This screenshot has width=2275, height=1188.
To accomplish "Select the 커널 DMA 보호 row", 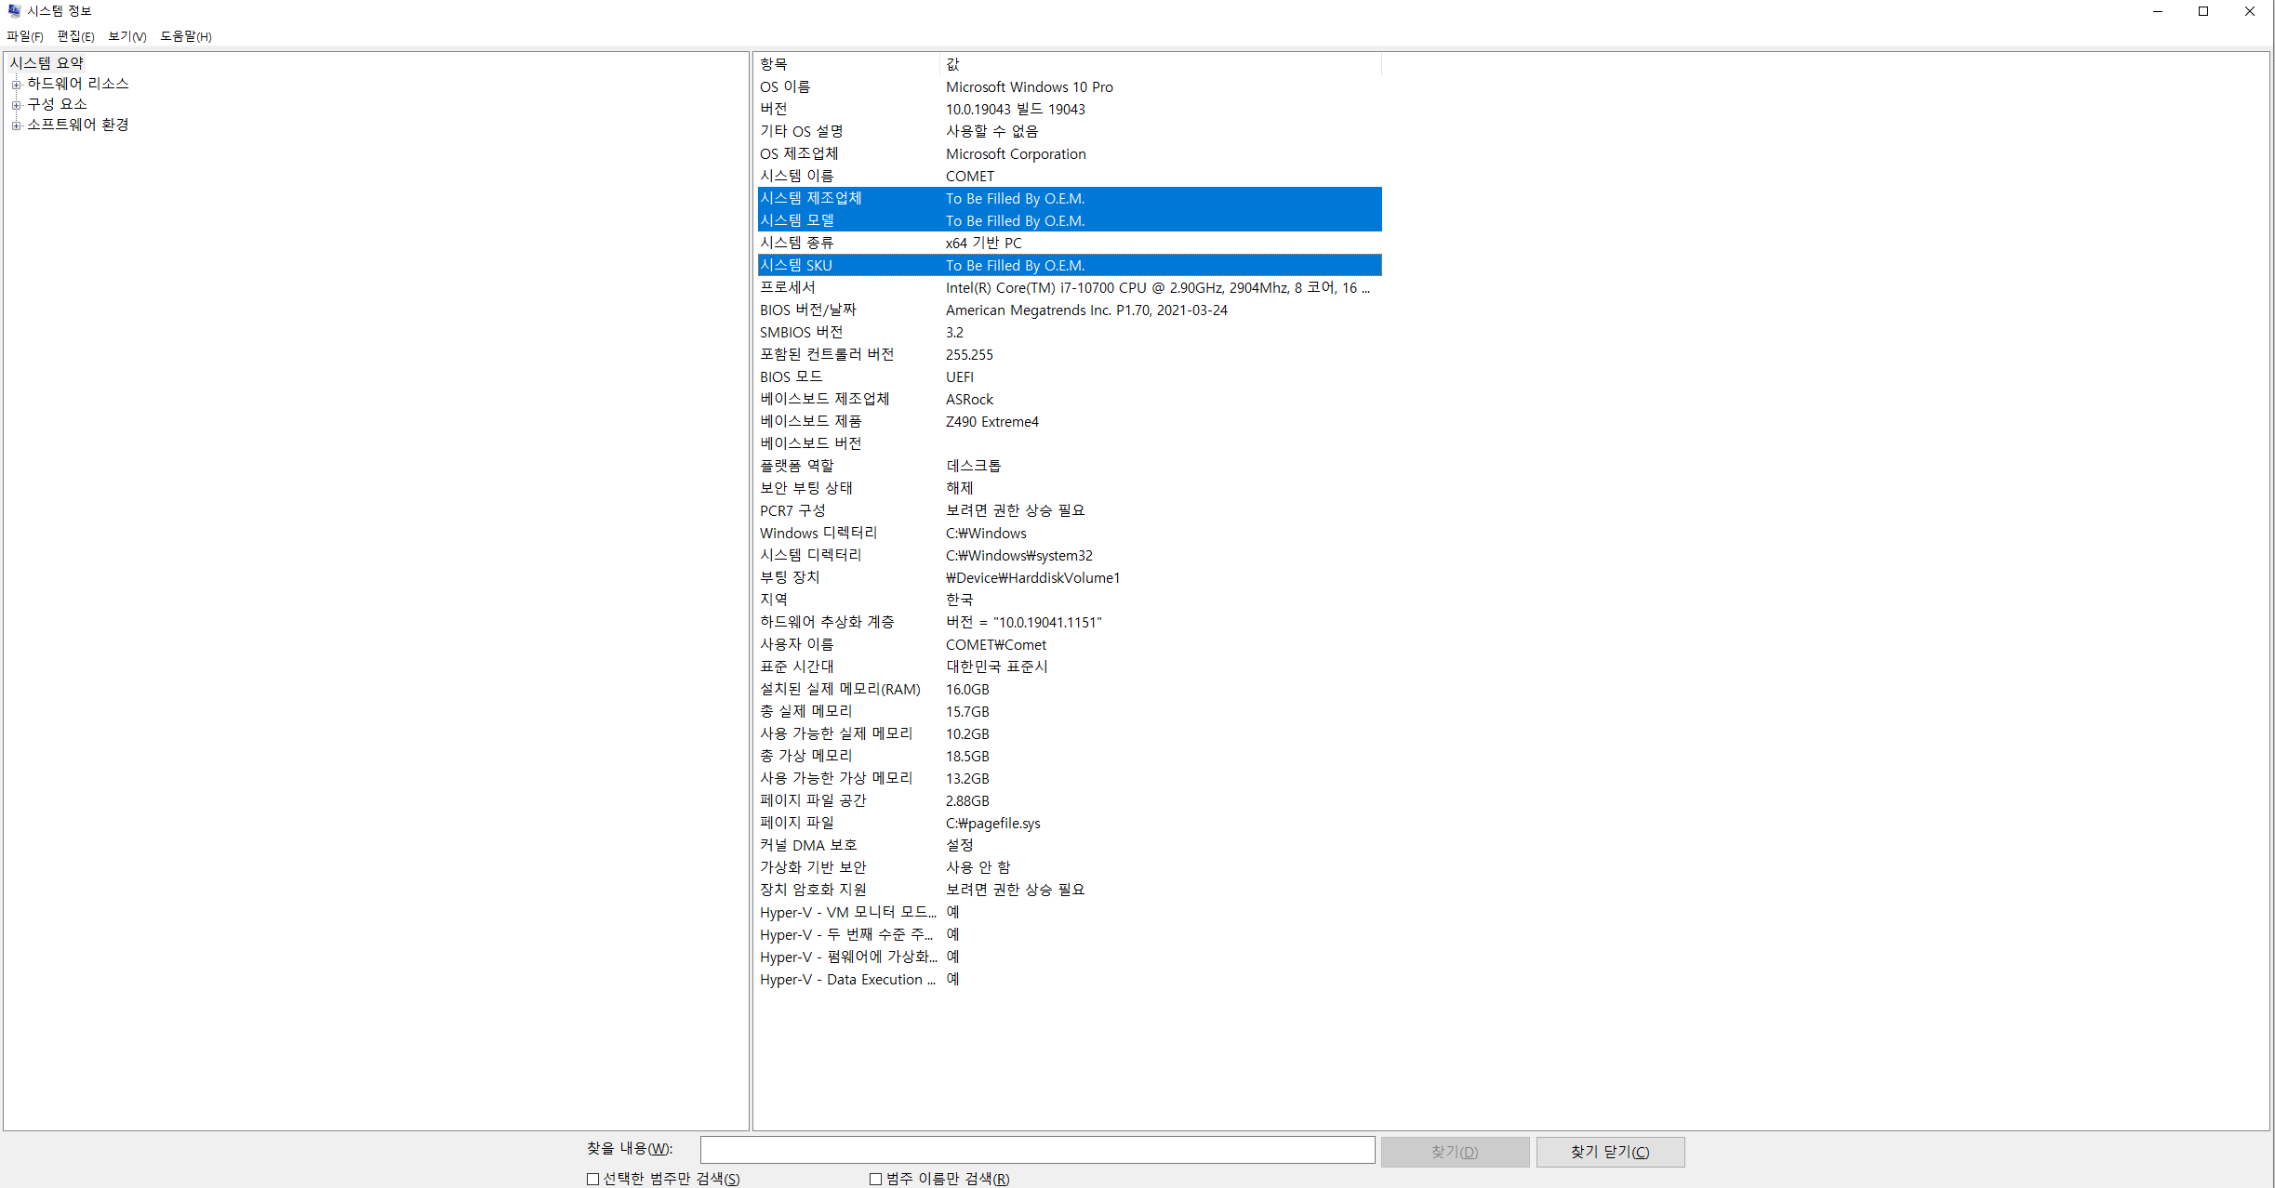I will point(1070,845).
